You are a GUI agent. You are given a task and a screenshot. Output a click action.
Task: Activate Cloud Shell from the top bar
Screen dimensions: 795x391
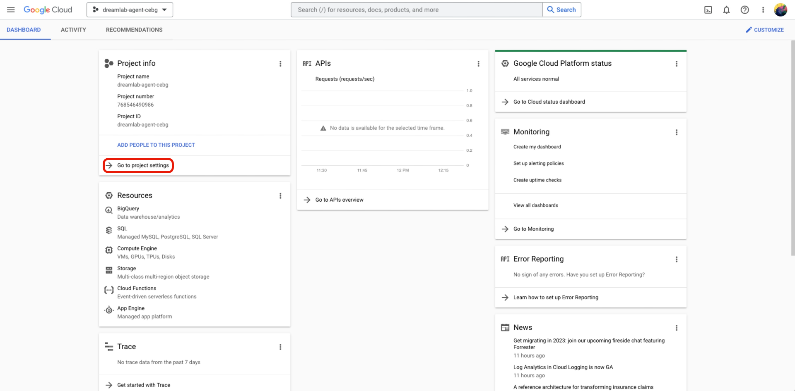(x=708, y=10)
